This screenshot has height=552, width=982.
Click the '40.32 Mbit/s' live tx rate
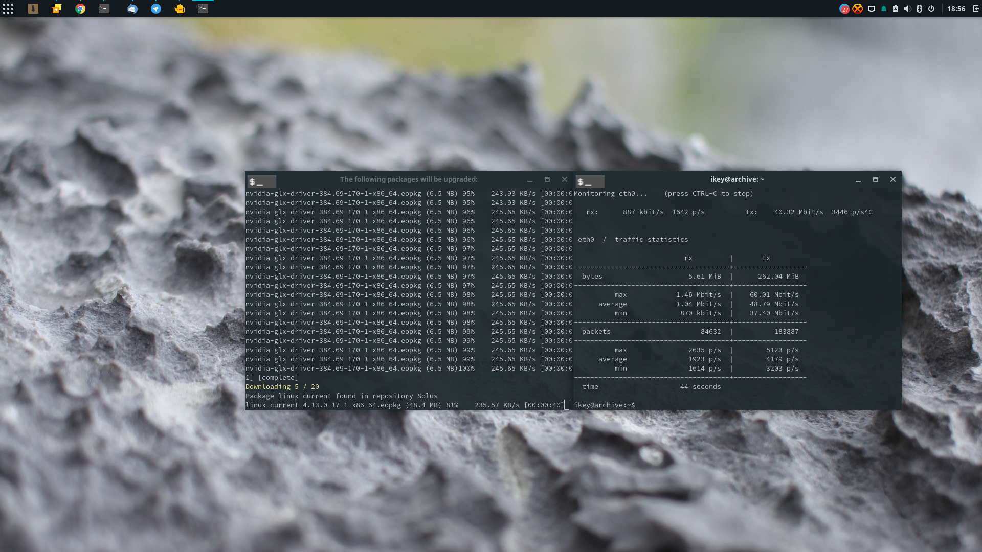coord(799,212)
